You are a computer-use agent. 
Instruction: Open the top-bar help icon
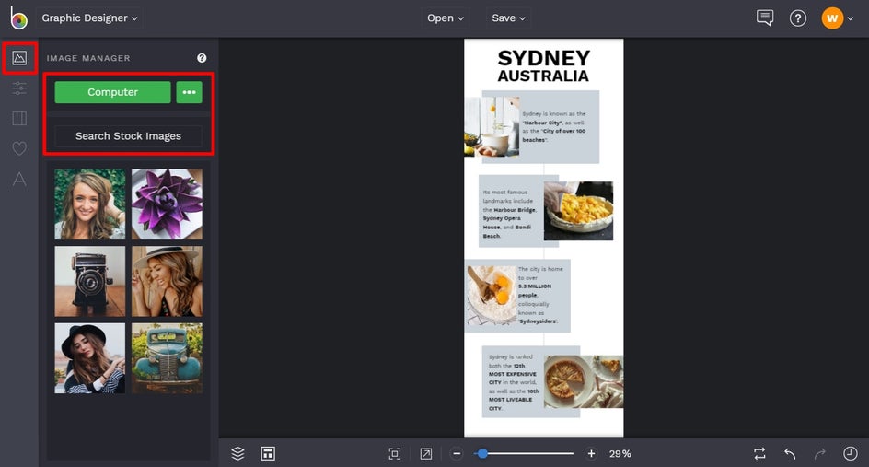point(797,18)
